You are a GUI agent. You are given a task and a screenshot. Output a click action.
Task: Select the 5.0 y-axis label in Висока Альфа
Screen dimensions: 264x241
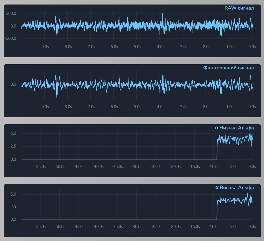click(13, 194)
